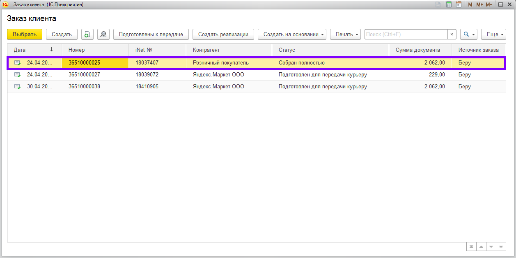Select order row number 36510000038

84,87
